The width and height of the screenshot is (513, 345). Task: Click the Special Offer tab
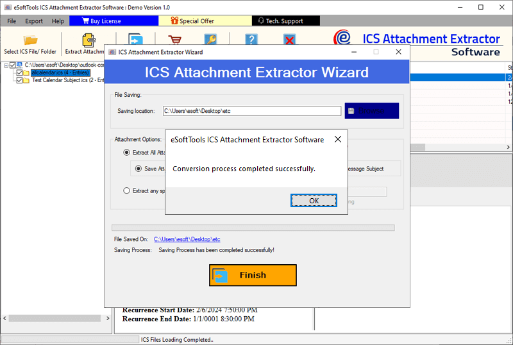click(x=205, y=21)
